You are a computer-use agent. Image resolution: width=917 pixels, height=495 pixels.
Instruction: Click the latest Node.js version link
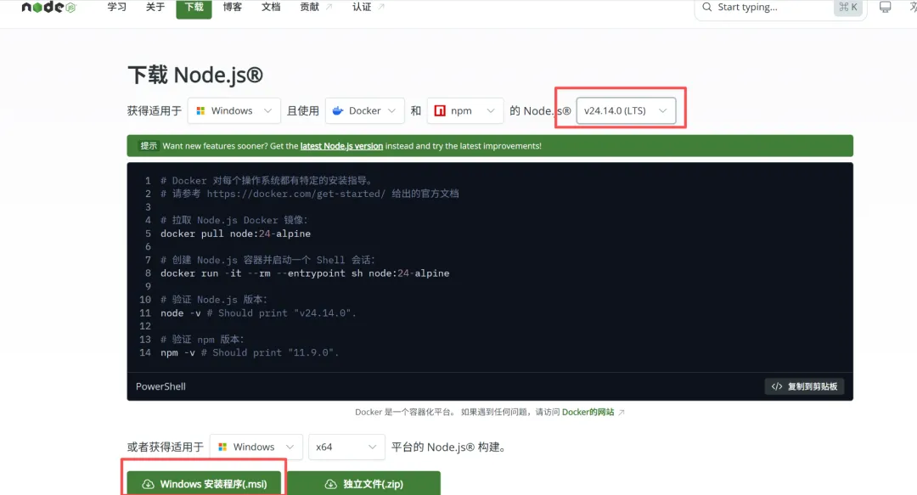(341, 146)
